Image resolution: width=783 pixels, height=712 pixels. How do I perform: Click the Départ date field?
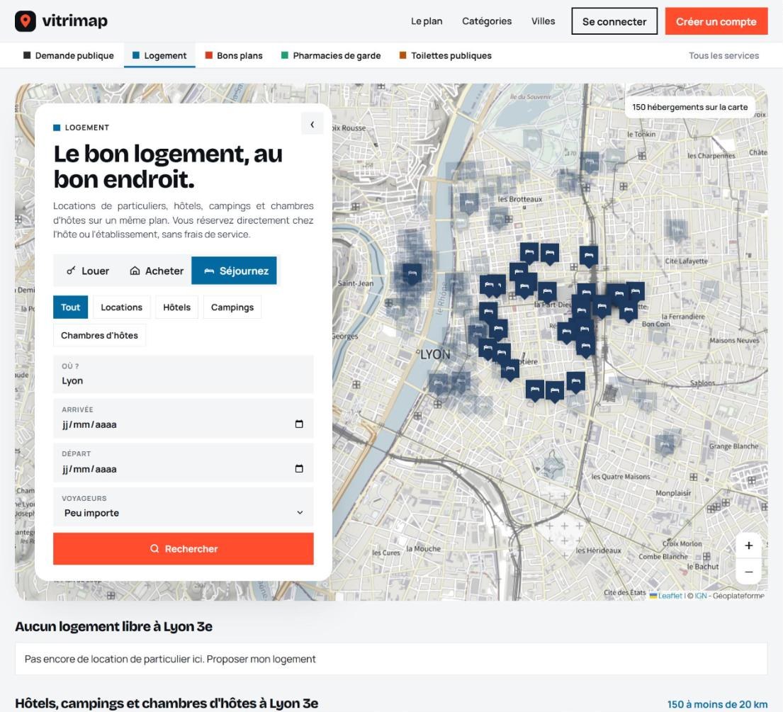(184, 463)
